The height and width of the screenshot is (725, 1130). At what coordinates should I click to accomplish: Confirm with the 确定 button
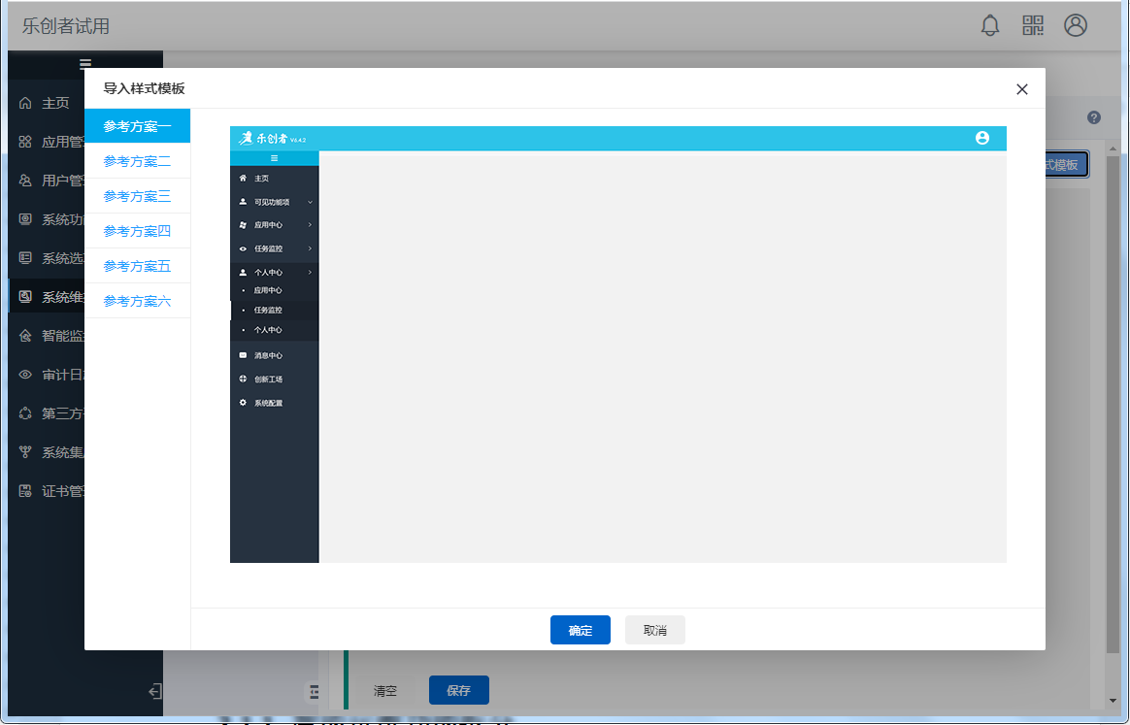[580, 630]
